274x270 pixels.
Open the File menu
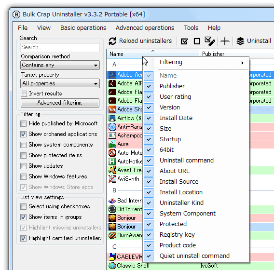pos(23,28)
